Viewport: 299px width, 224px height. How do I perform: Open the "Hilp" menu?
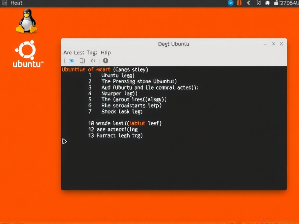click(106, 53)
